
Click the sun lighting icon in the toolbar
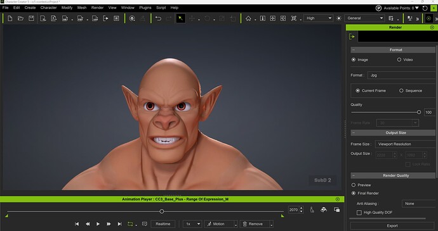coord(339,18)
